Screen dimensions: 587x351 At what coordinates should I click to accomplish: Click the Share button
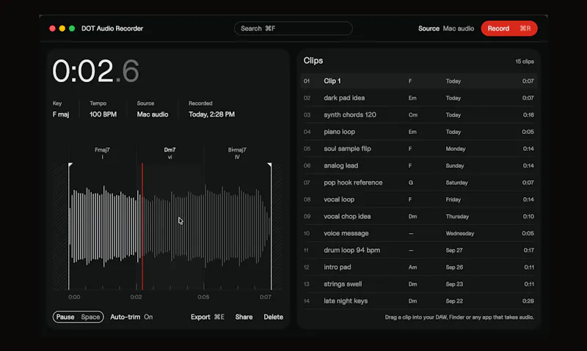(x=244, y=317)
